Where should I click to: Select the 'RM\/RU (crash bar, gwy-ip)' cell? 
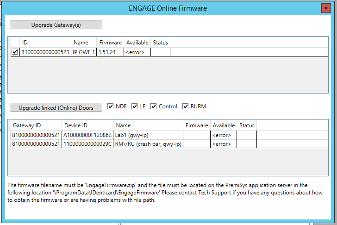[148, 144]
